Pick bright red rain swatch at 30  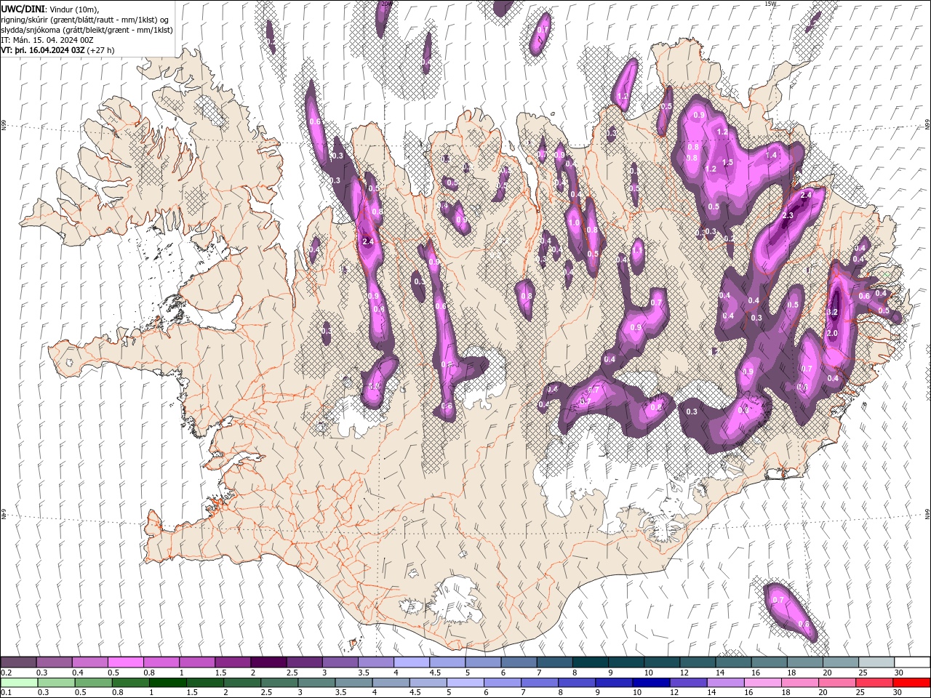tap(912, 683)
